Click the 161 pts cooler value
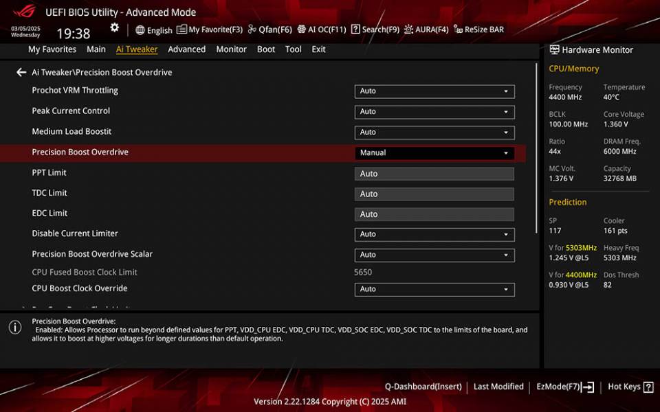 click(615, 231)
